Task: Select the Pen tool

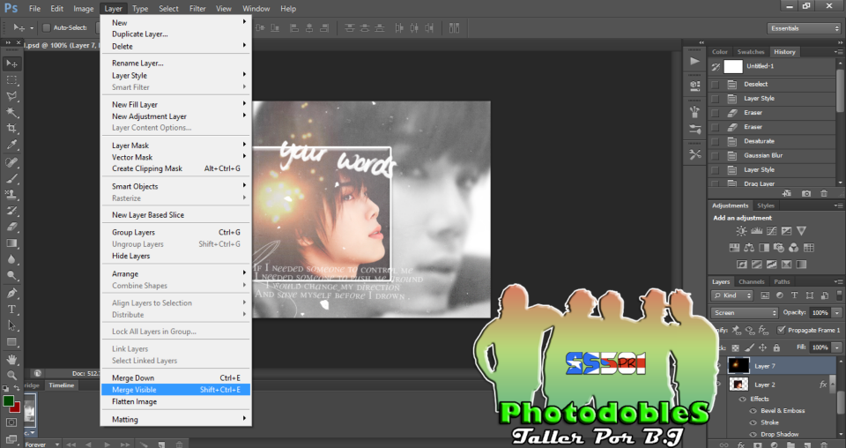Action: 11,293
